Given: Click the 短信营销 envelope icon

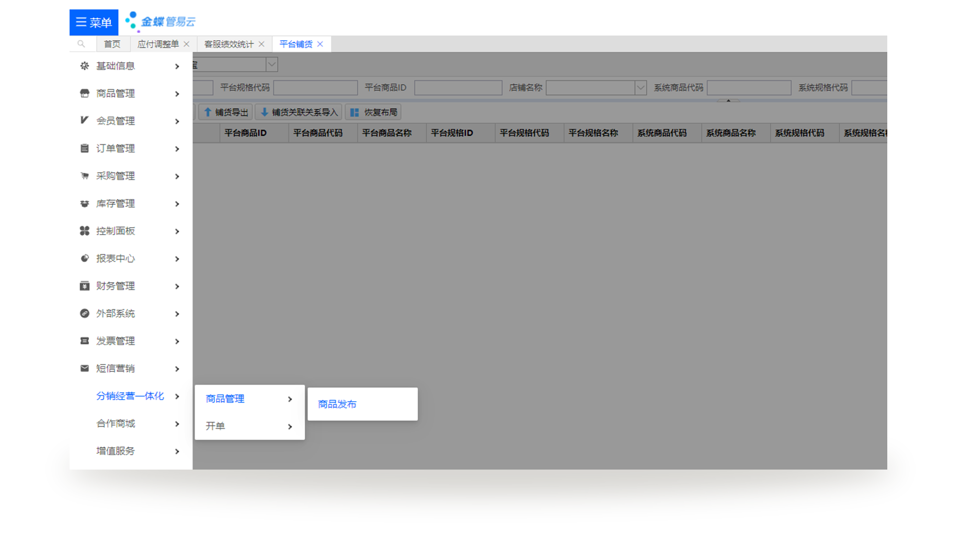Looking at the screenshot, I should pyautogui.click(x=84, y=368).
